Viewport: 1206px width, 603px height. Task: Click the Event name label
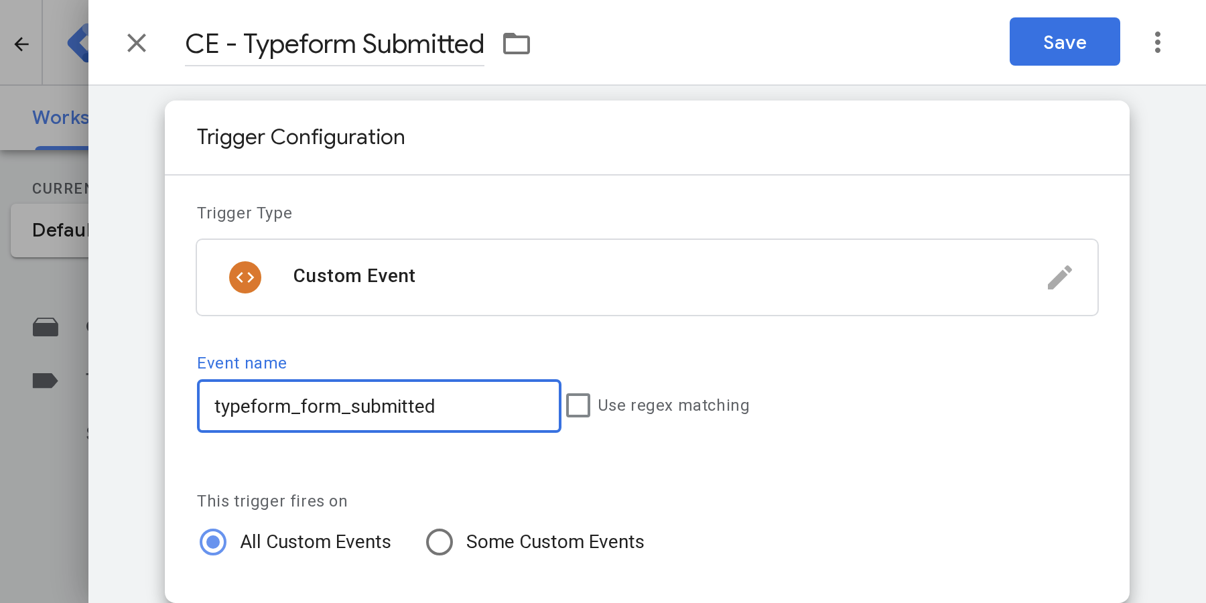point(242,363)
